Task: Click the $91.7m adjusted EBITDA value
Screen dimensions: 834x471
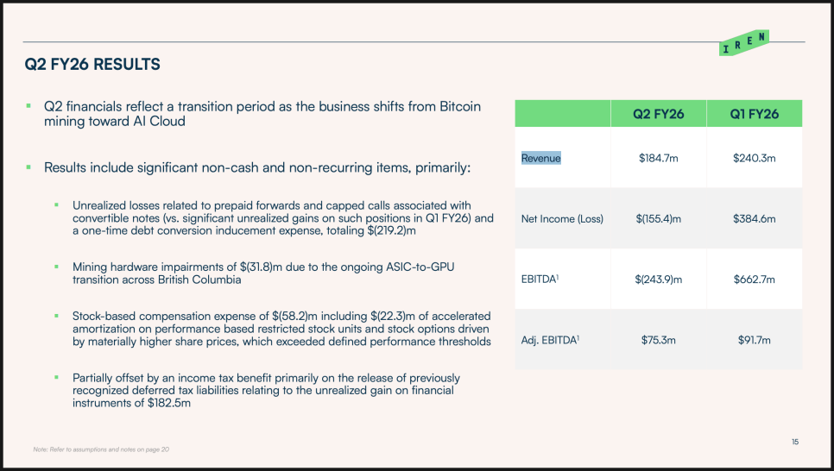Action: pyautogui.click(x=755, y=340)
